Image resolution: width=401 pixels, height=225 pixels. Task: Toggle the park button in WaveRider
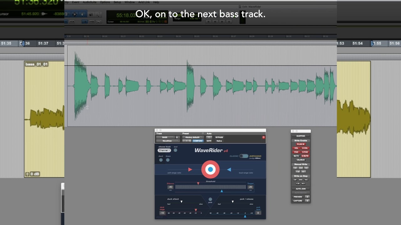pyautogui.click(x=210, y=199)
